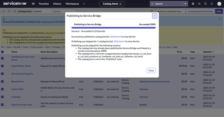Uncheck the IntelliJ IDEA row checkbox
Screen dimensions: 224x117
pyautogui.click(x=2, y=89)
